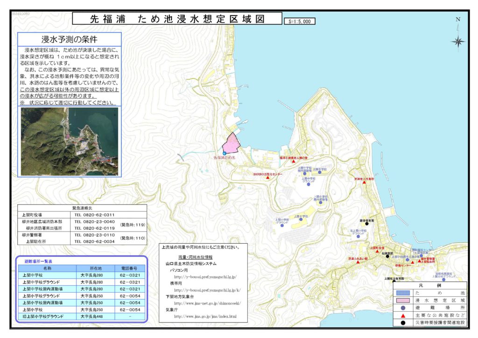Click the pink 浸水想定区域 legend swatch

click(x=403, y=301)
